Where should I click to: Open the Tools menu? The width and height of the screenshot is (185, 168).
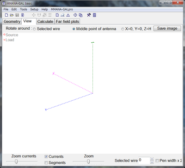[24, 9]
